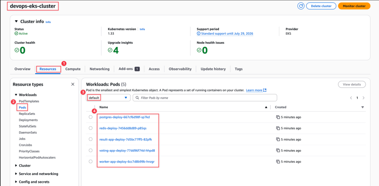379x186 pixels.
Task: Copy icon next to worker-app-deploy created time
Action: (278, 161)
